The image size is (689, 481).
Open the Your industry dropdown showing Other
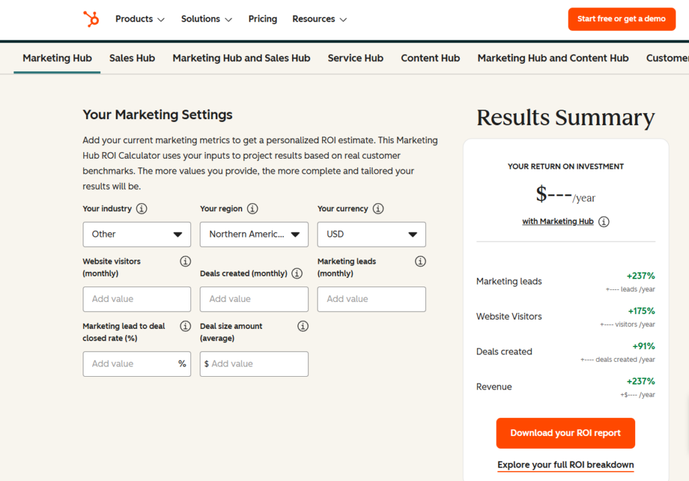coord(137,234)
